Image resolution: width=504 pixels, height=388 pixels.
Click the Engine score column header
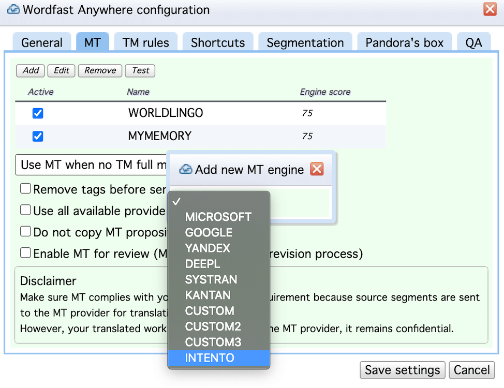coord(325,92)
